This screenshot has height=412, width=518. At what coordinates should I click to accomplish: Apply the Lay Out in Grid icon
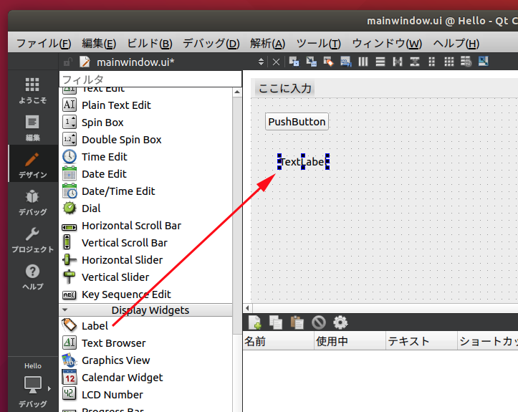pyautogui.click(x=449, y=62)
